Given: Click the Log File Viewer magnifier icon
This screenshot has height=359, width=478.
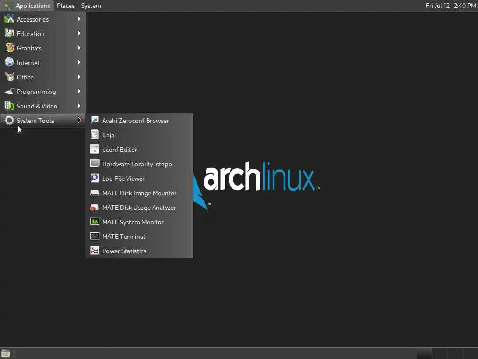Looking at the screenshot, I should [x=94, y=179].
